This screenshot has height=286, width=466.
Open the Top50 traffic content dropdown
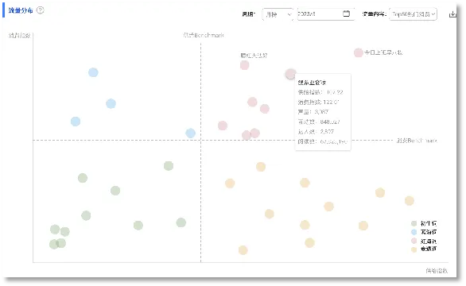413,14
